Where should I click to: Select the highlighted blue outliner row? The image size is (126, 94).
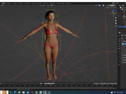(122, 27)
